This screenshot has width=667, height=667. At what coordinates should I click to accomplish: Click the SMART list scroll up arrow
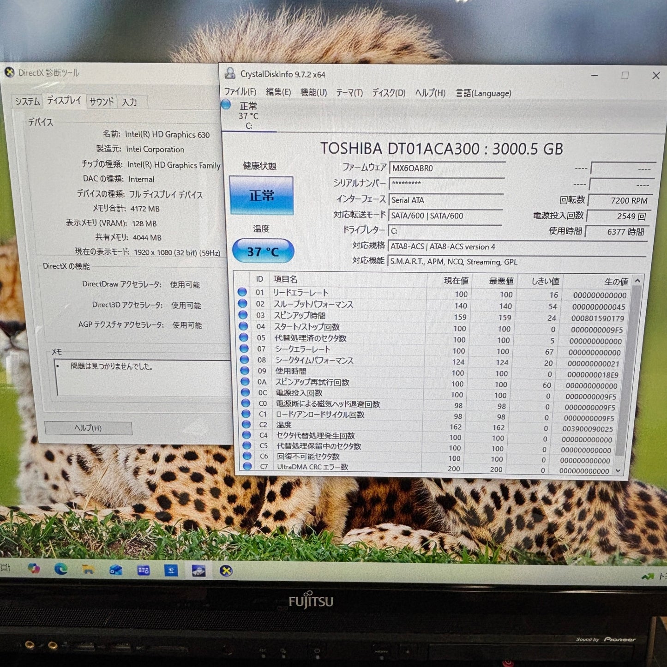pos(637,281)
